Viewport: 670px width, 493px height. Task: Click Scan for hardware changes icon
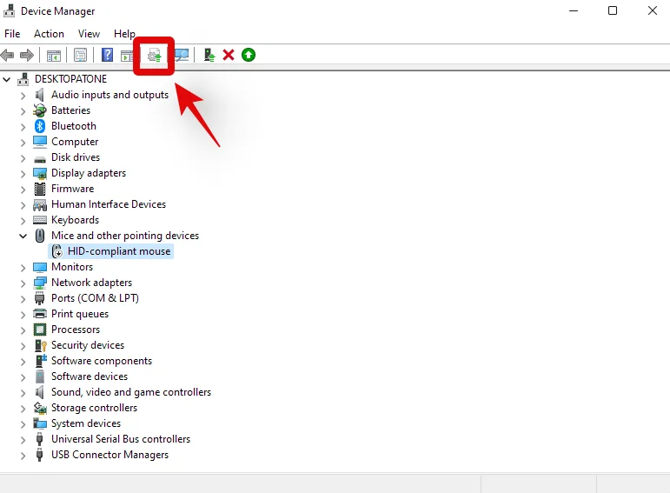click(x=182, y=55)
